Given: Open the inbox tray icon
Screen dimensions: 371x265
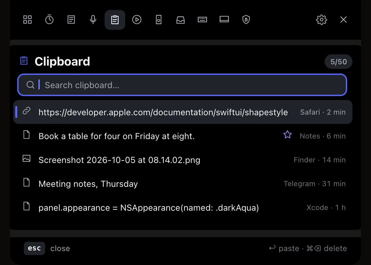Looking at the screenshot, I should click(x=181, y=20).
